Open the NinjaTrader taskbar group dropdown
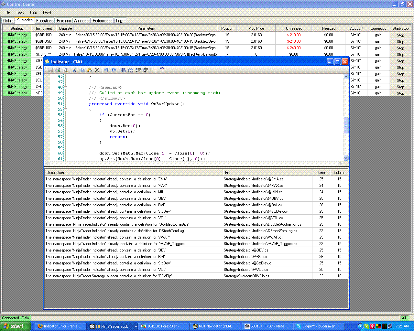414x331 pixels. pos(136,326)
